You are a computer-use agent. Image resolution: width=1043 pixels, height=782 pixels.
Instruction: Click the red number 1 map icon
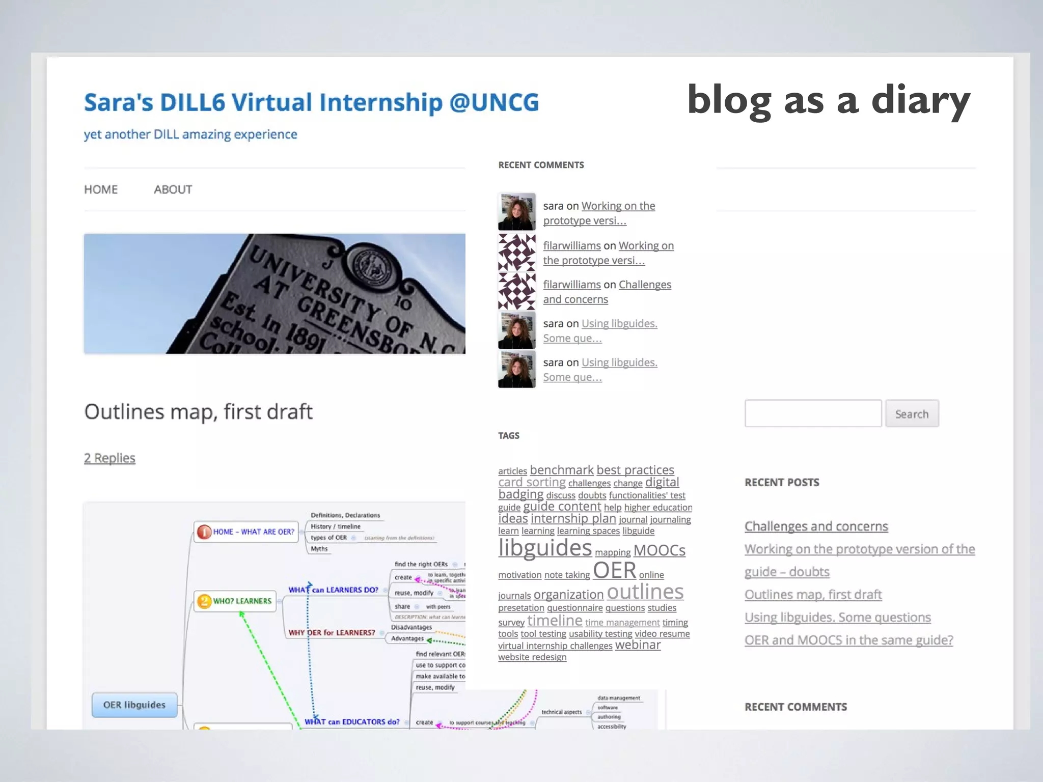tap(204, 532)
